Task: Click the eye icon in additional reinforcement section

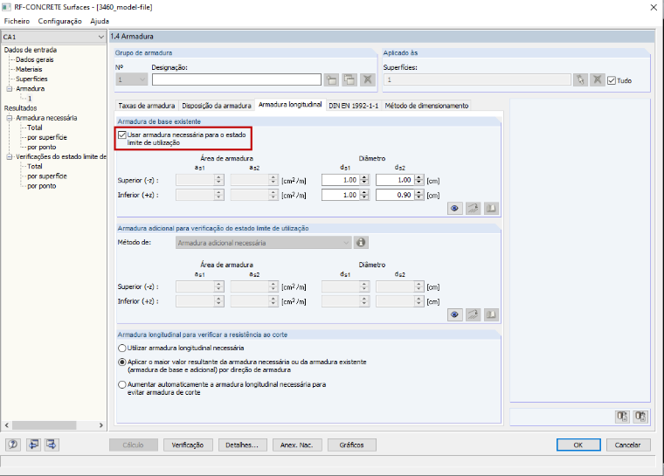Action: click(x=455, y=314)
